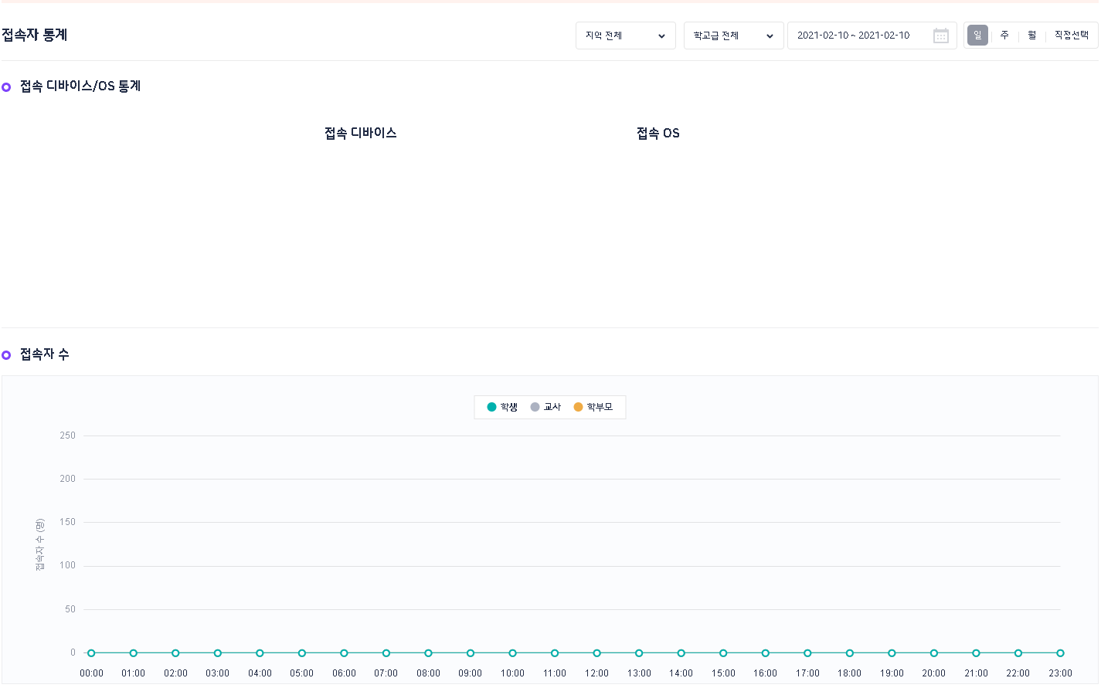Toggle the 학생 series in chart legend
This screenshot has width=1118, height=688.
(x=503, y=407)
